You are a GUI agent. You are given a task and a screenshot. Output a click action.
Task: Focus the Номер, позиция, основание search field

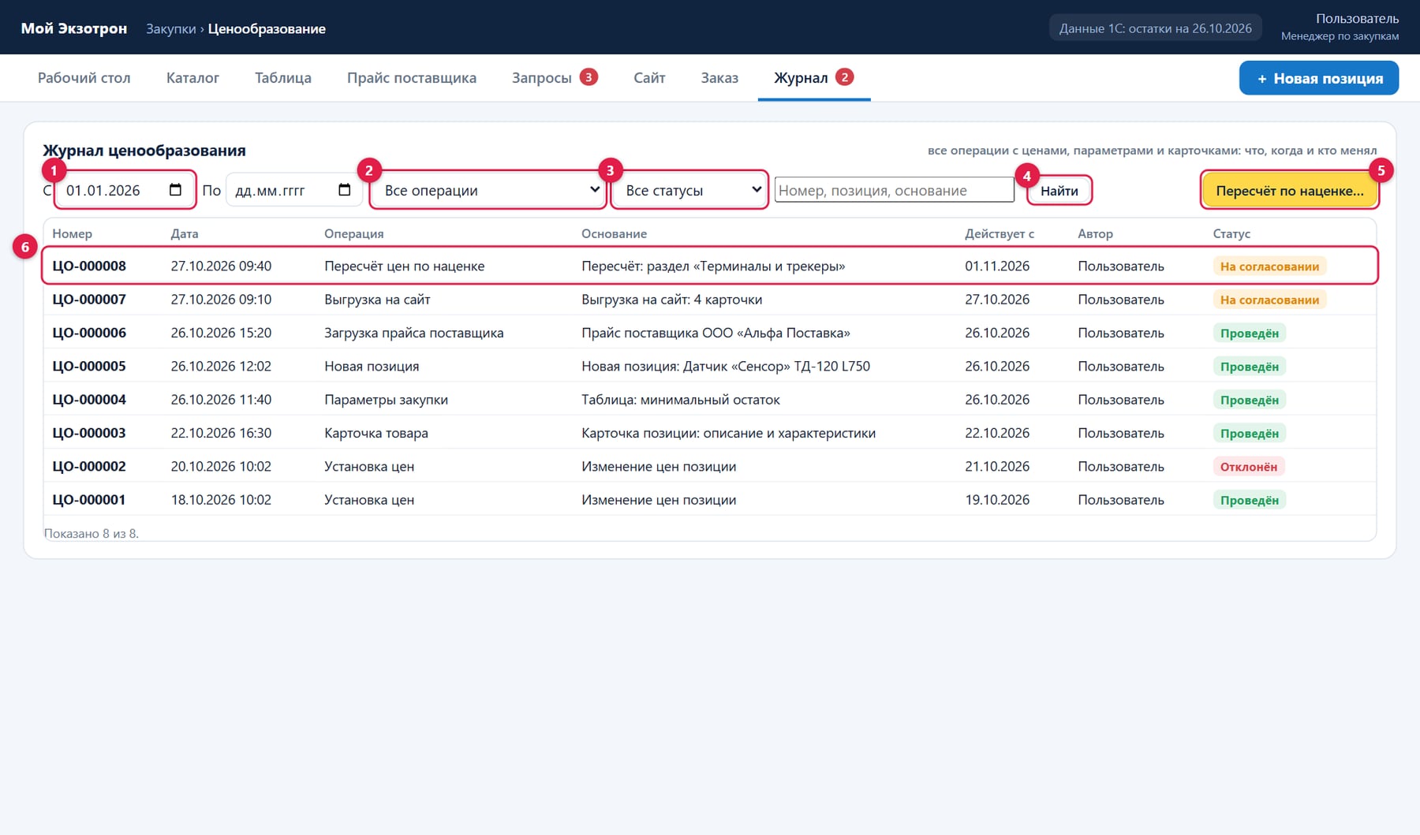click(895, 190)
